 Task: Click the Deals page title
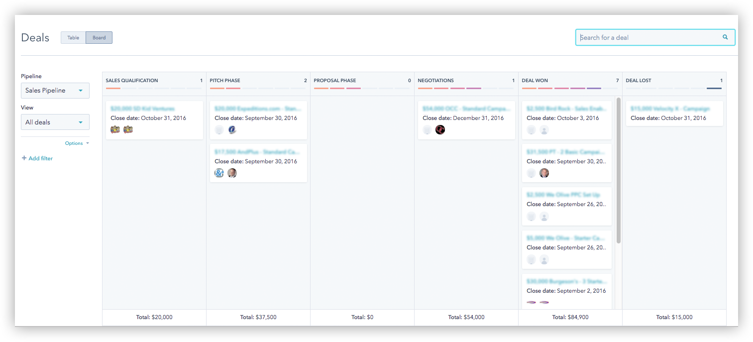coord(35,38)
